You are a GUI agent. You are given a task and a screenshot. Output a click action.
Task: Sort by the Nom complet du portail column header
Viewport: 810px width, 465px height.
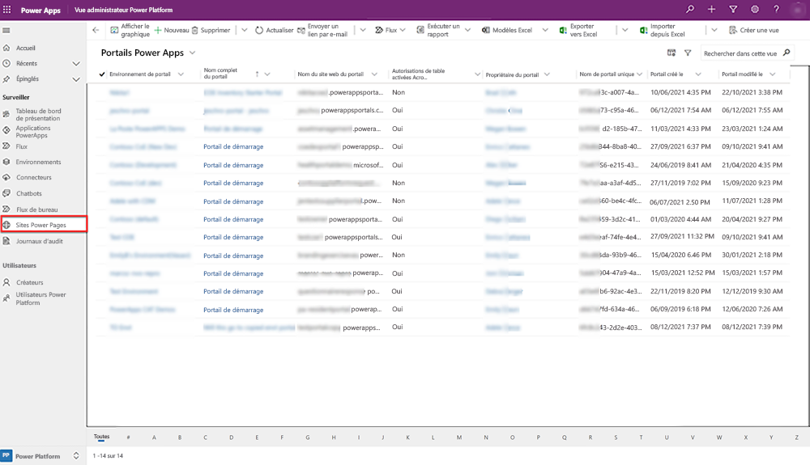coord(220,74)
